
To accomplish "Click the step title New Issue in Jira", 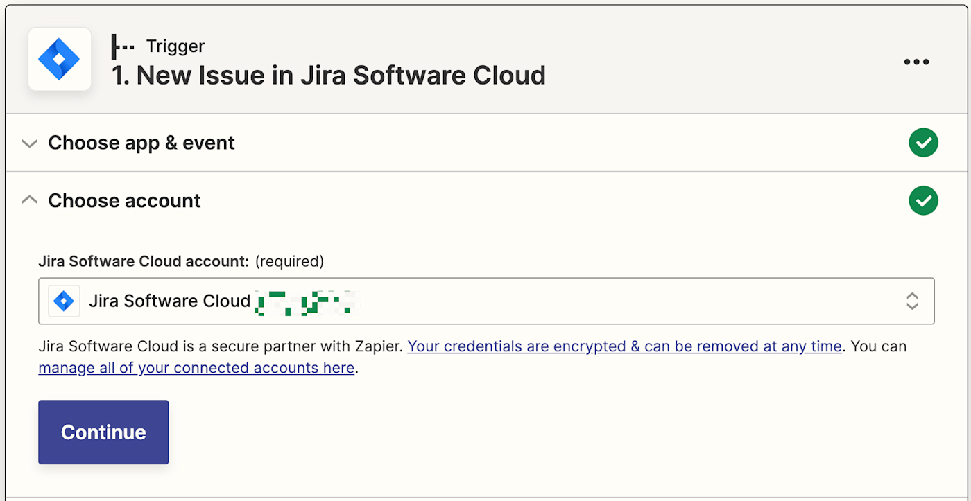I will (x=329, y=76).
